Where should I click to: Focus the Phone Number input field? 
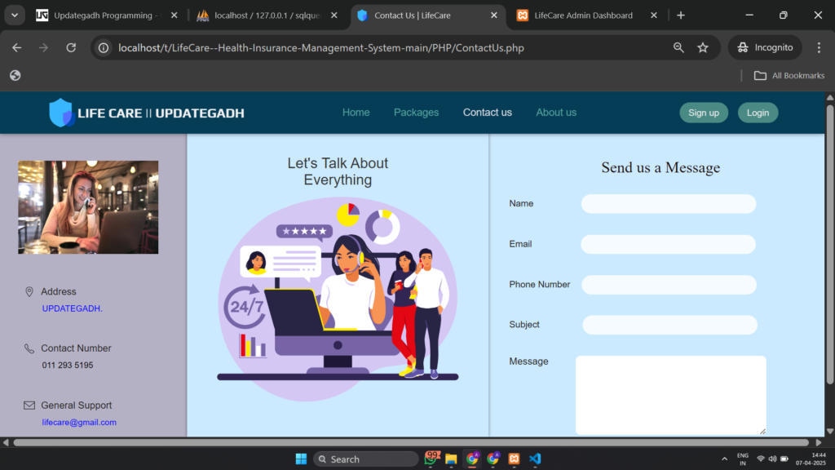pos(669,285)
